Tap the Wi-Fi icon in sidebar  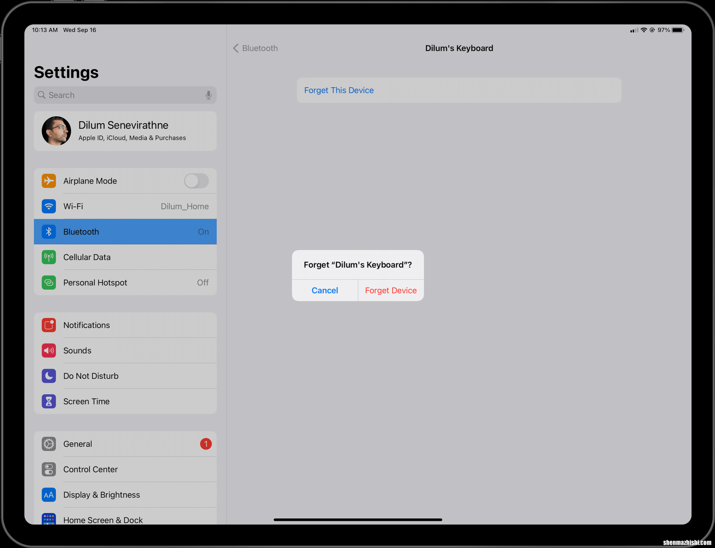49,206
